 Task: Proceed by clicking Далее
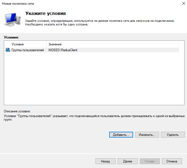[128, 161]
